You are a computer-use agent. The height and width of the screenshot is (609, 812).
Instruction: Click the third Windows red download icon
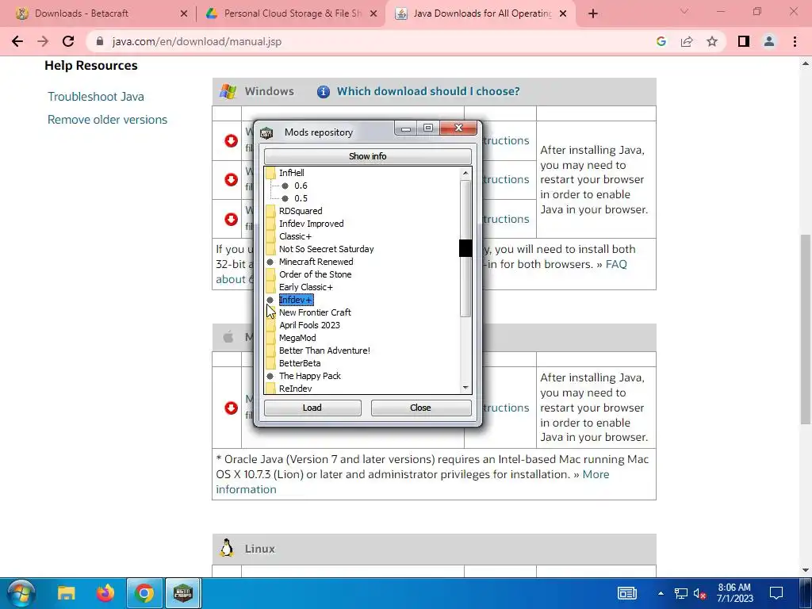coord(231,219)
